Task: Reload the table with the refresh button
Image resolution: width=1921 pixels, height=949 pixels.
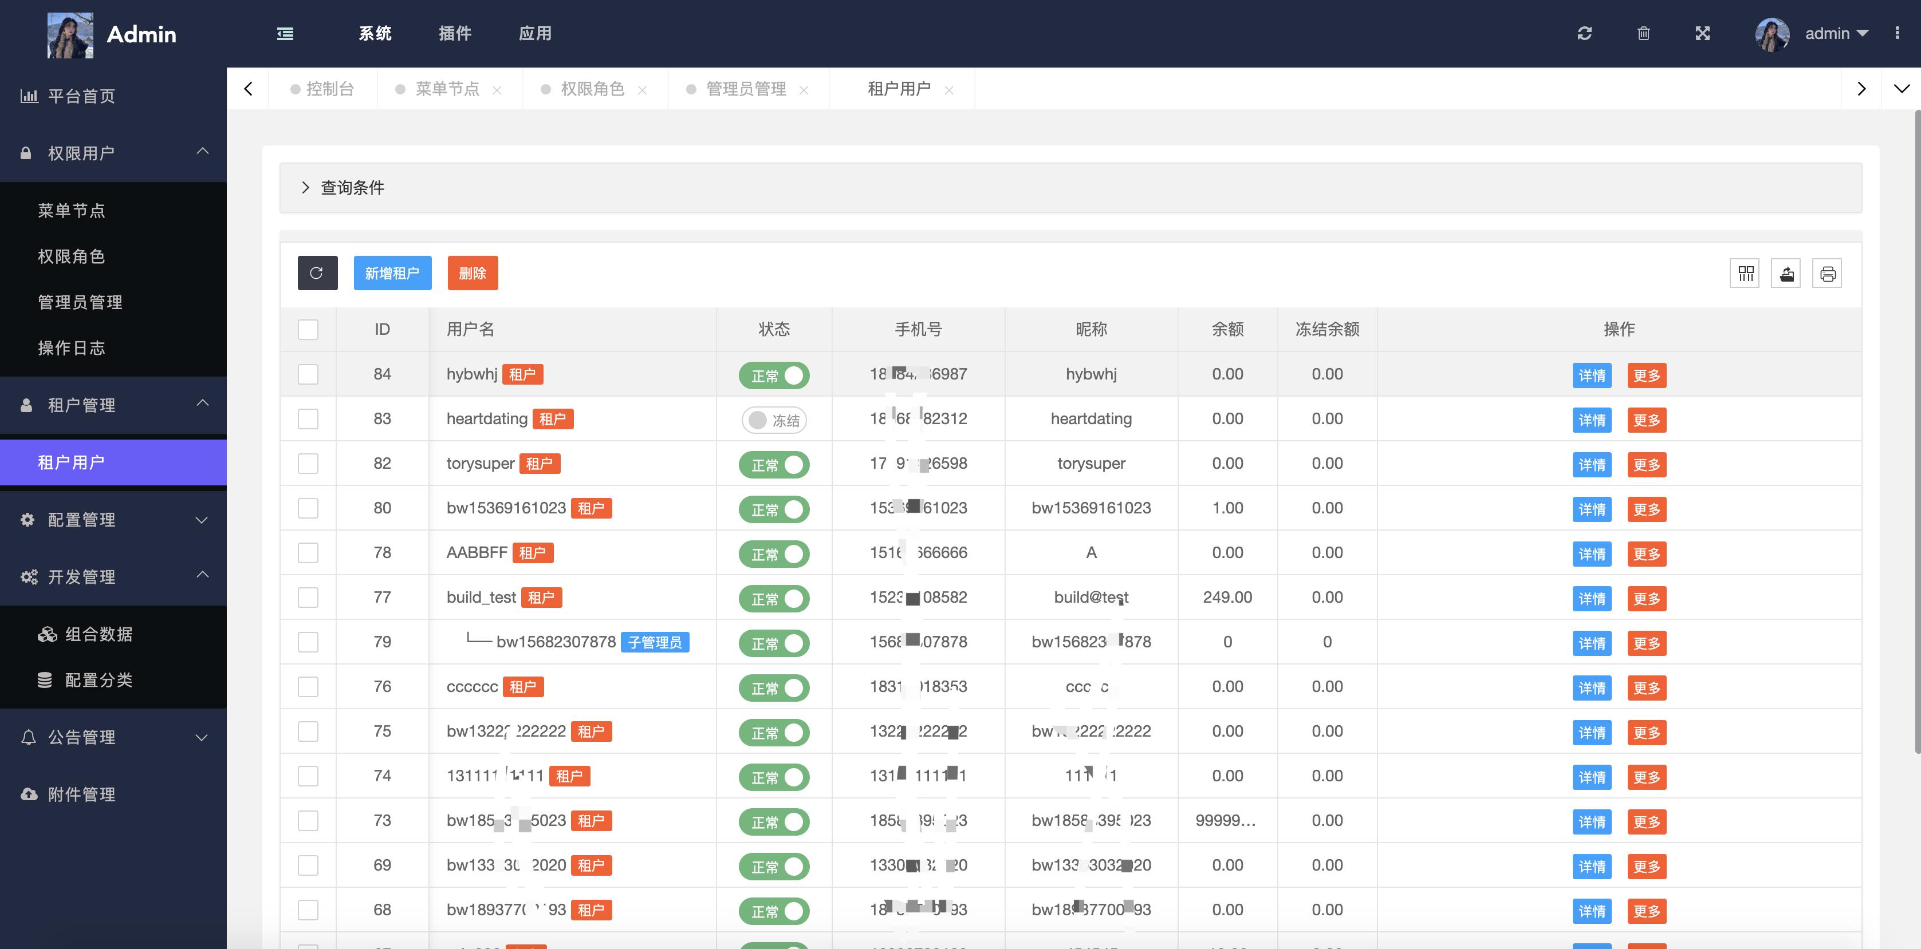Action: (317, 273)
